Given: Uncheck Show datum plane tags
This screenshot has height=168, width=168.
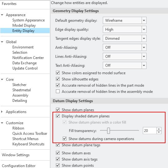Looking at the screenshot, I should coord(58,145).
